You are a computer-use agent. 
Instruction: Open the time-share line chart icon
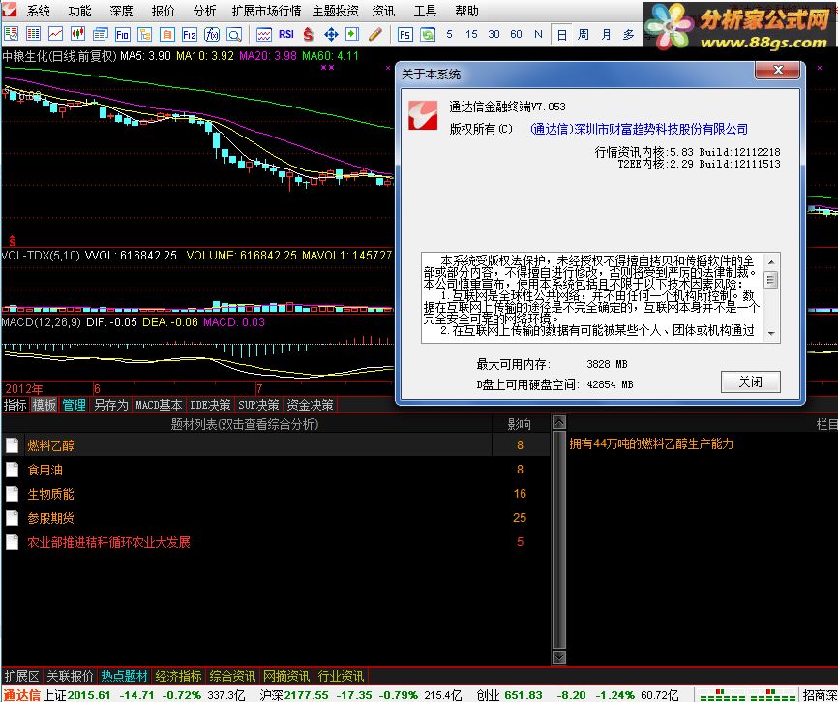pyautogui.click(x=55, y=34)
